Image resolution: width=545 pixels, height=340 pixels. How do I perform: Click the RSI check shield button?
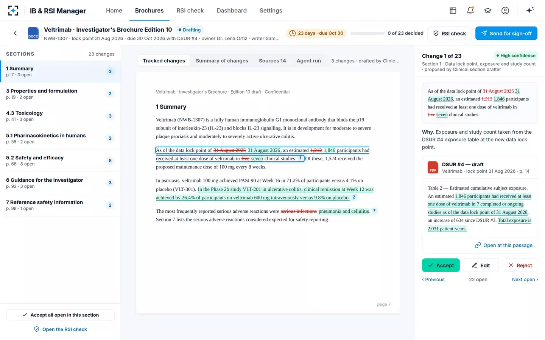449,33
